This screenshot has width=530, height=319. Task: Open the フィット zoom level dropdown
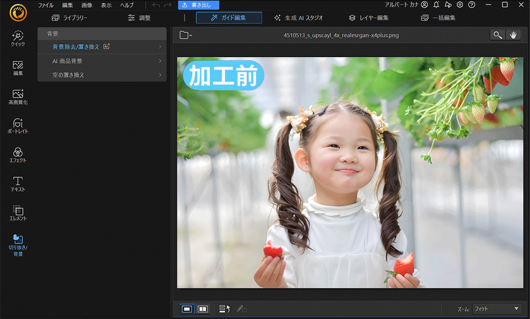click(496, 308)
